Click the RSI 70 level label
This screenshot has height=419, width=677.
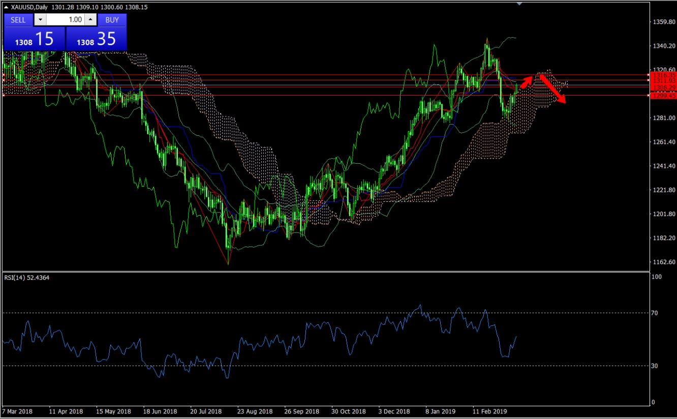[655, 313]
